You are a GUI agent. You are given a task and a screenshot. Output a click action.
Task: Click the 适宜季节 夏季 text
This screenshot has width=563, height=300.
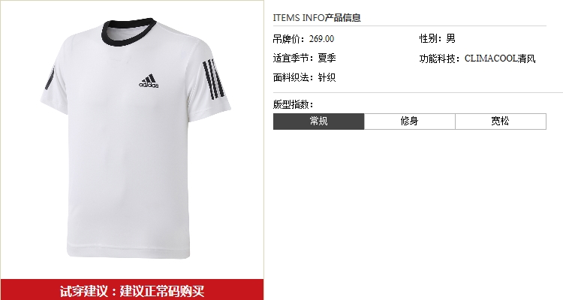click(304, 58)
